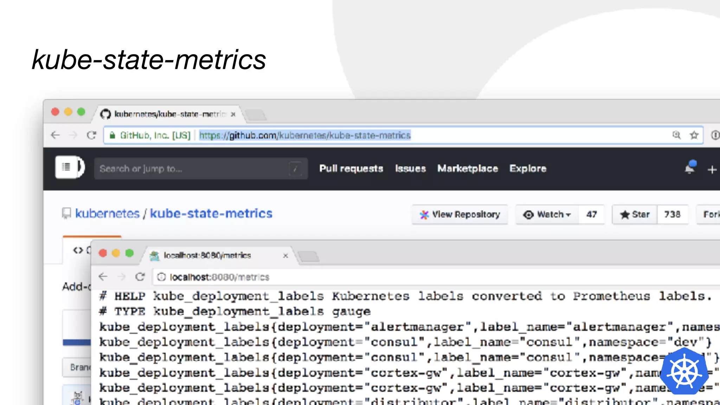Open the Watch dropdown menu
Viewport: 720px width, 405px height.
coord(547,214)
